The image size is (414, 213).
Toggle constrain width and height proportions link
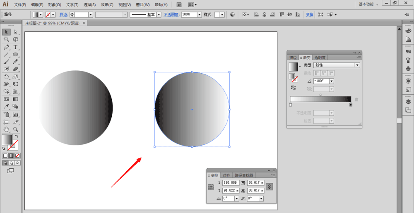point(269,187)
